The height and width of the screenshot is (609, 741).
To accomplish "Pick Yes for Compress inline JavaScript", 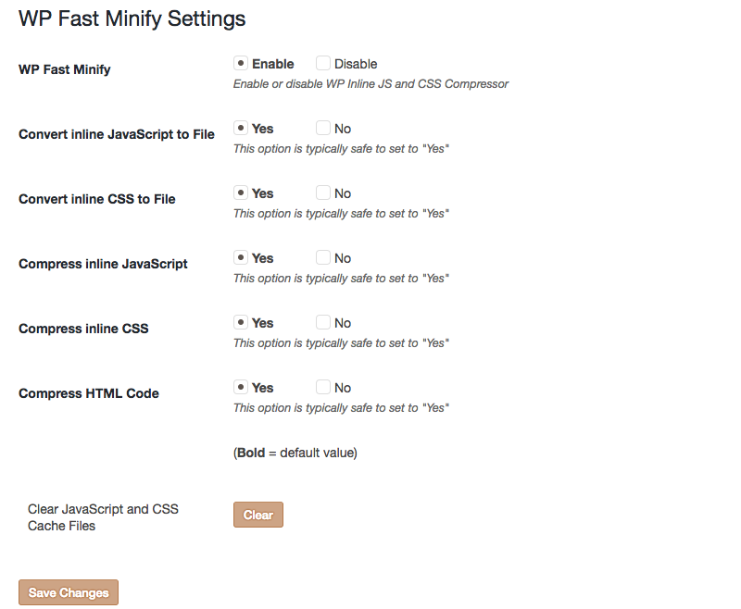I will 241,257.
